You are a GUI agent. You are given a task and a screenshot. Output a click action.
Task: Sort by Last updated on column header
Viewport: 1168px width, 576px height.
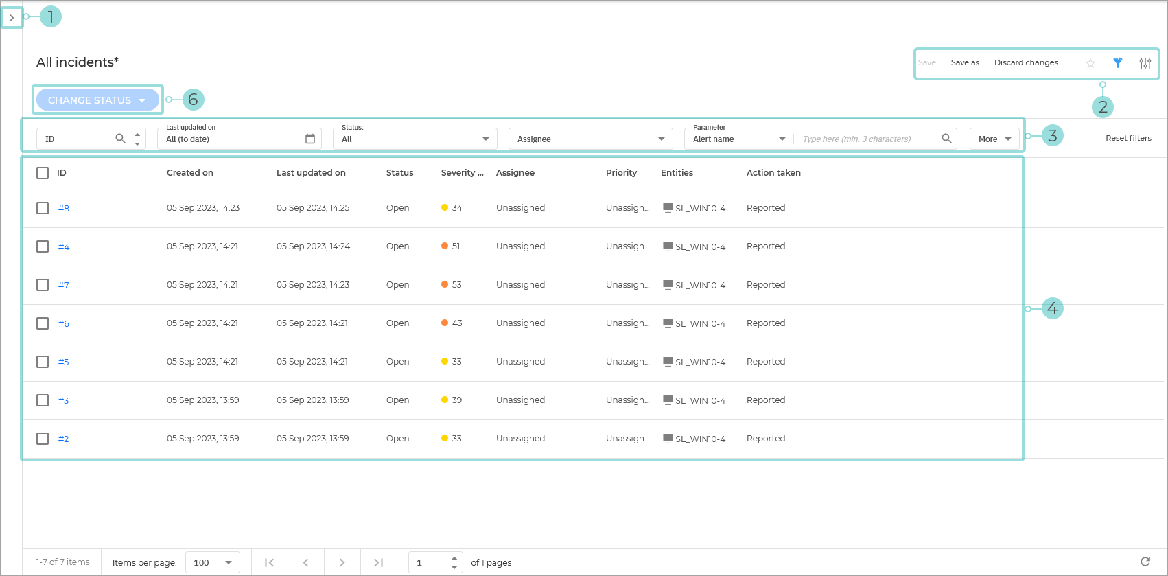[x=311, y=173]
